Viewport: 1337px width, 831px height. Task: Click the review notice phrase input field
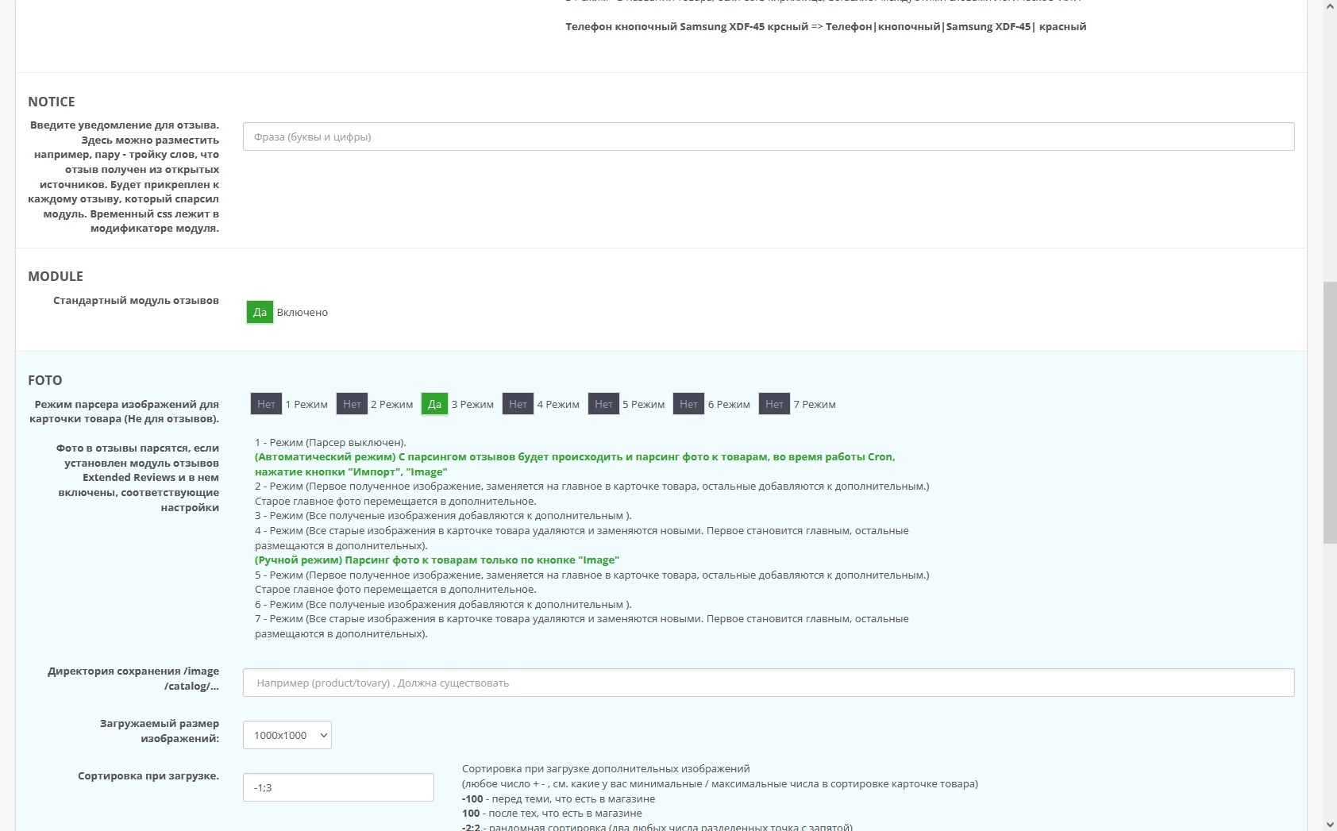click(769, 137)
